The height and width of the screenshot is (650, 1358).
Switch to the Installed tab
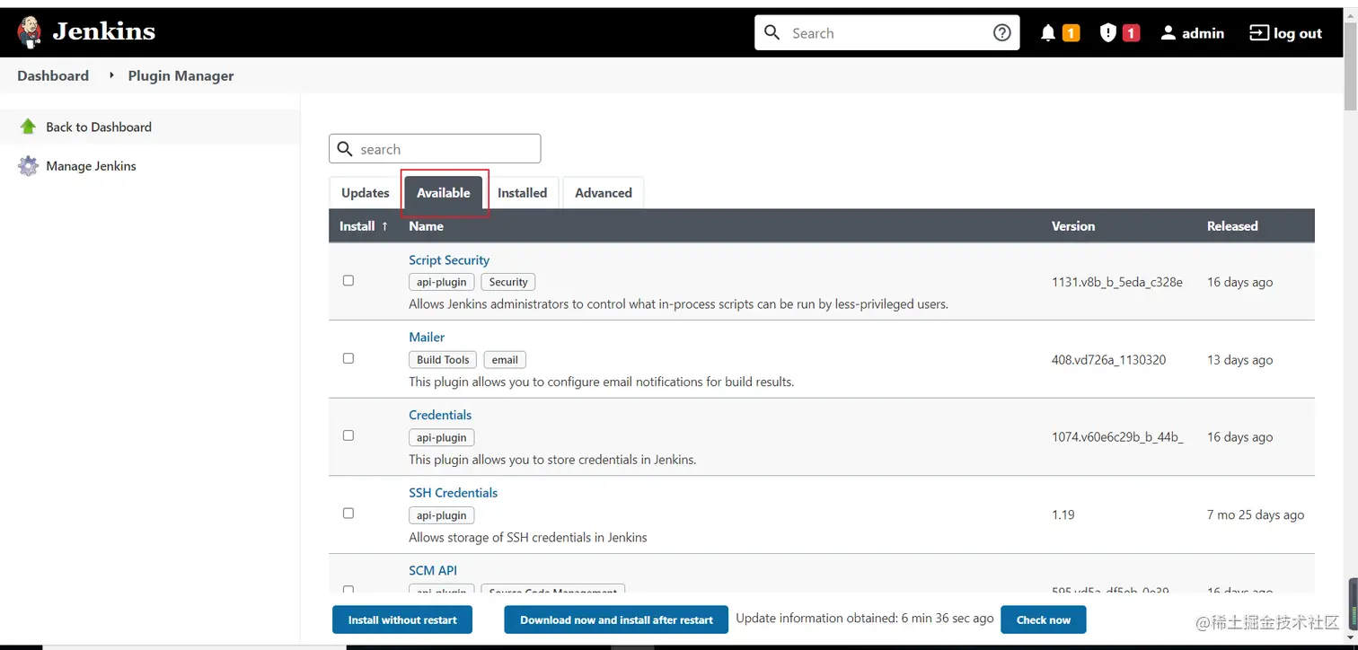522,193
